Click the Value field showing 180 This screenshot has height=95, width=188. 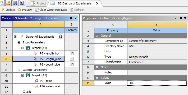tap(157, 83)
